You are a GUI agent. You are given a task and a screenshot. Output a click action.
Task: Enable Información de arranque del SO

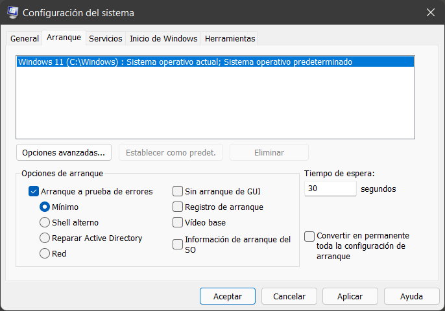177,244
